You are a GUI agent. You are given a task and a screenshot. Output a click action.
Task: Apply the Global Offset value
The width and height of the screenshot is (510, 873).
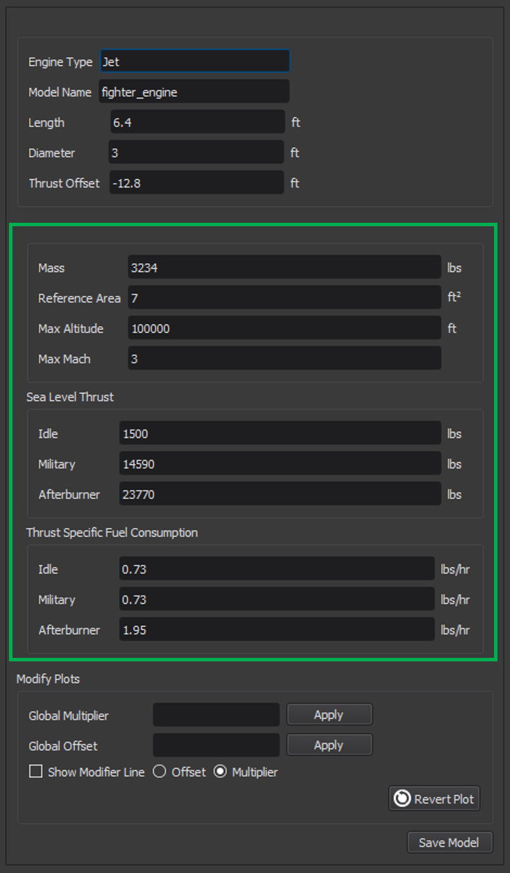[330, 745]
